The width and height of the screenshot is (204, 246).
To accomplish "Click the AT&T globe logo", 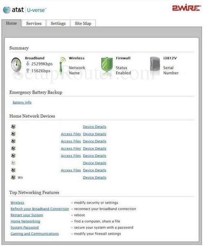I will pos(7,10).
